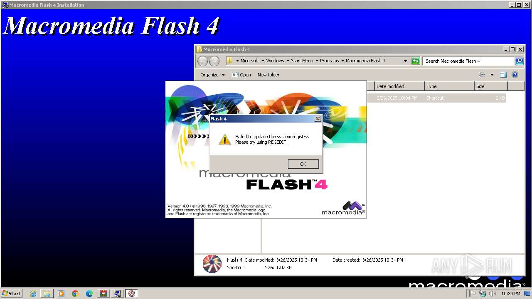Viewport: 532px width, 299px height.
Task: Open the Organize menu
Action: pyautogui.click(x=212, y=75)
